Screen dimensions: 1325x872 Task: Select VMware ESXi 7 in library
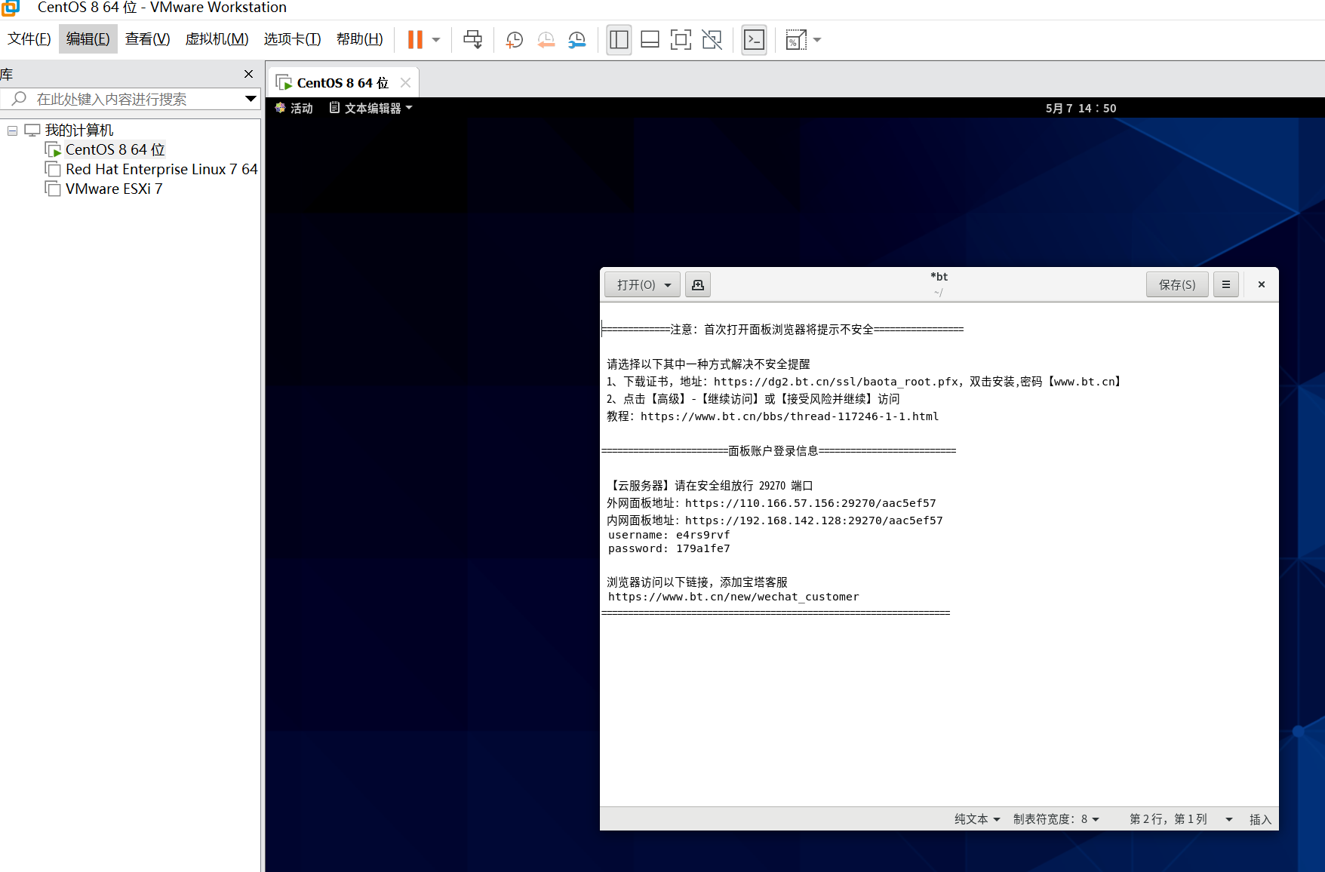[113, 189]
